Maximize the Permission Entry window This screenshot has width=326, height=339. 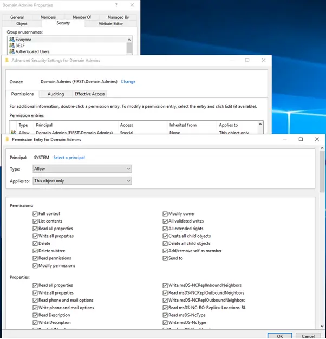point(301,139)
